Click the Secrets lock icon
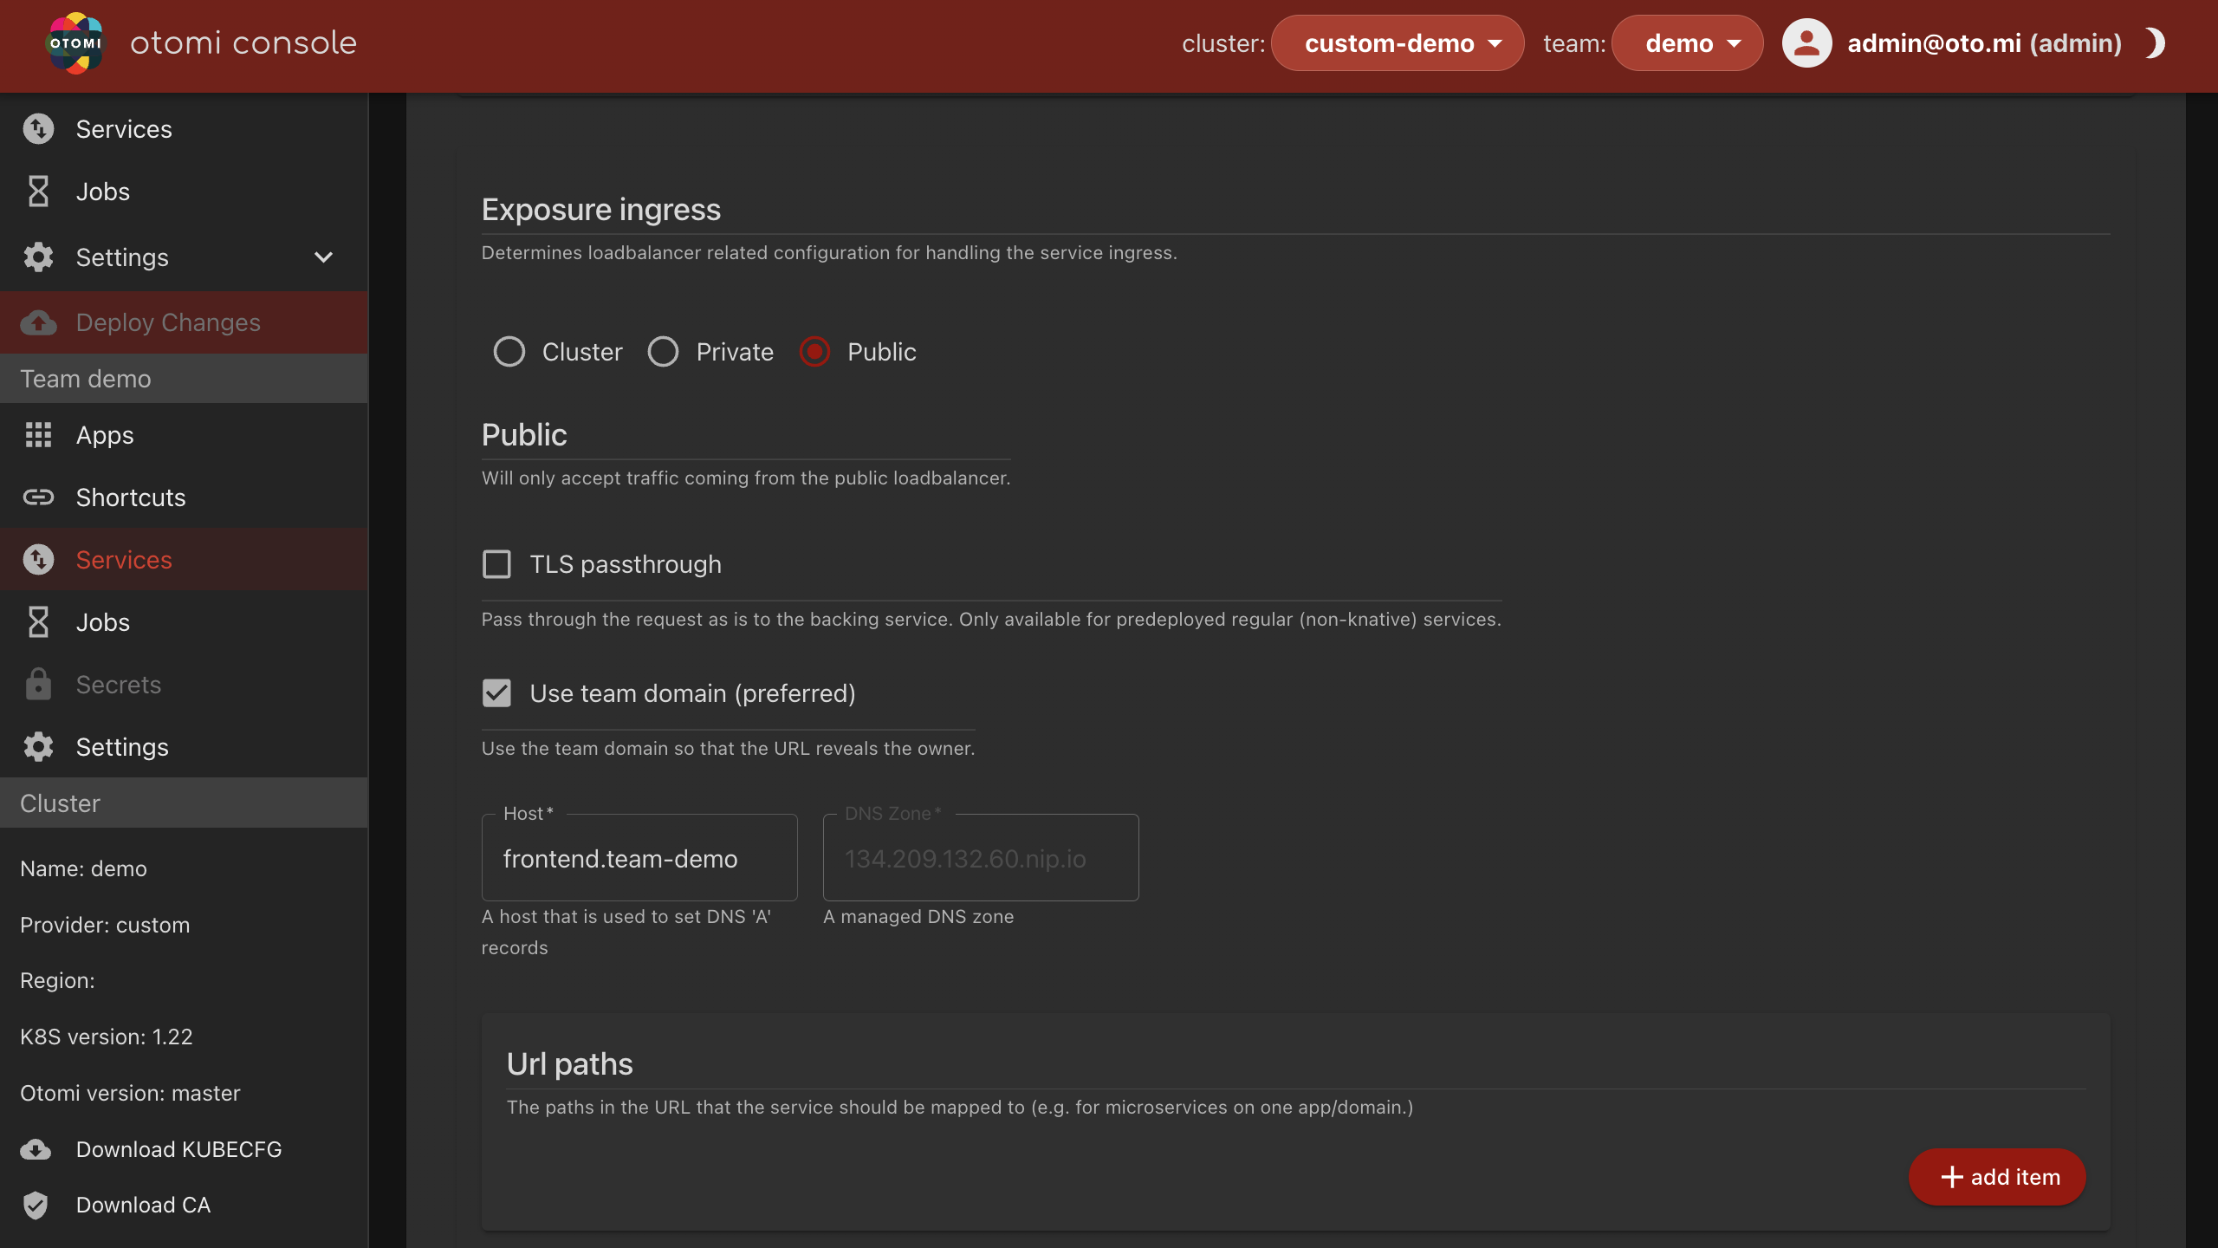Image resolution: width=2218 pixels, height=1248 pixels. pos(38,685)
